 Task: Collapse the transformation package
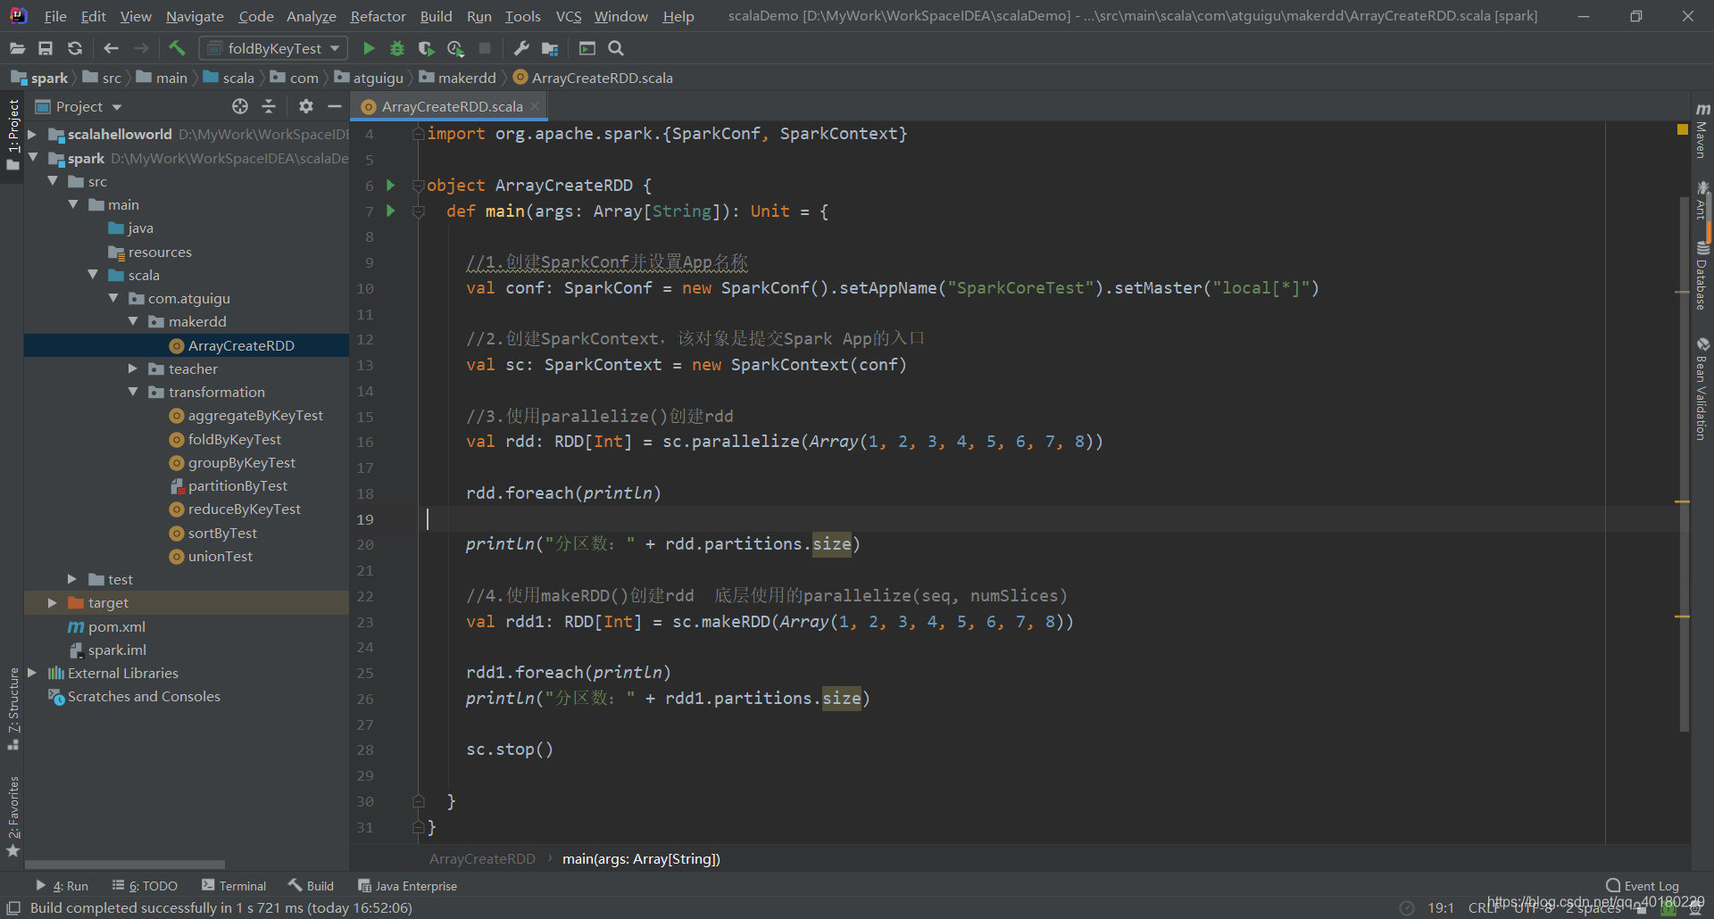point(132,392)
